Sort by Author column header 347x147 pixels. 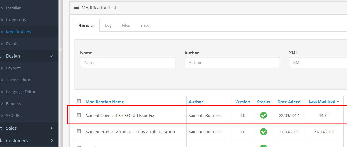pyautogui.click(x=196, y=102)
